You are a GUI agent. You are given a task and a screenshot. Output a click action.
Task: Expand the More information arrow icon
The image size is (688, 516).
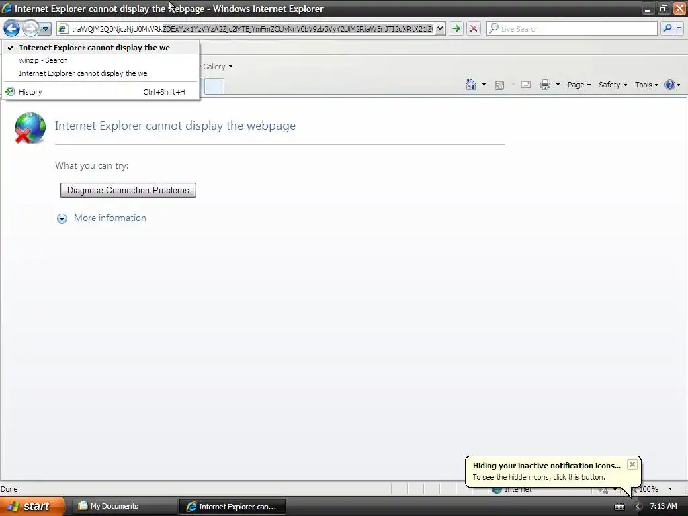click(x=62, y=218)
